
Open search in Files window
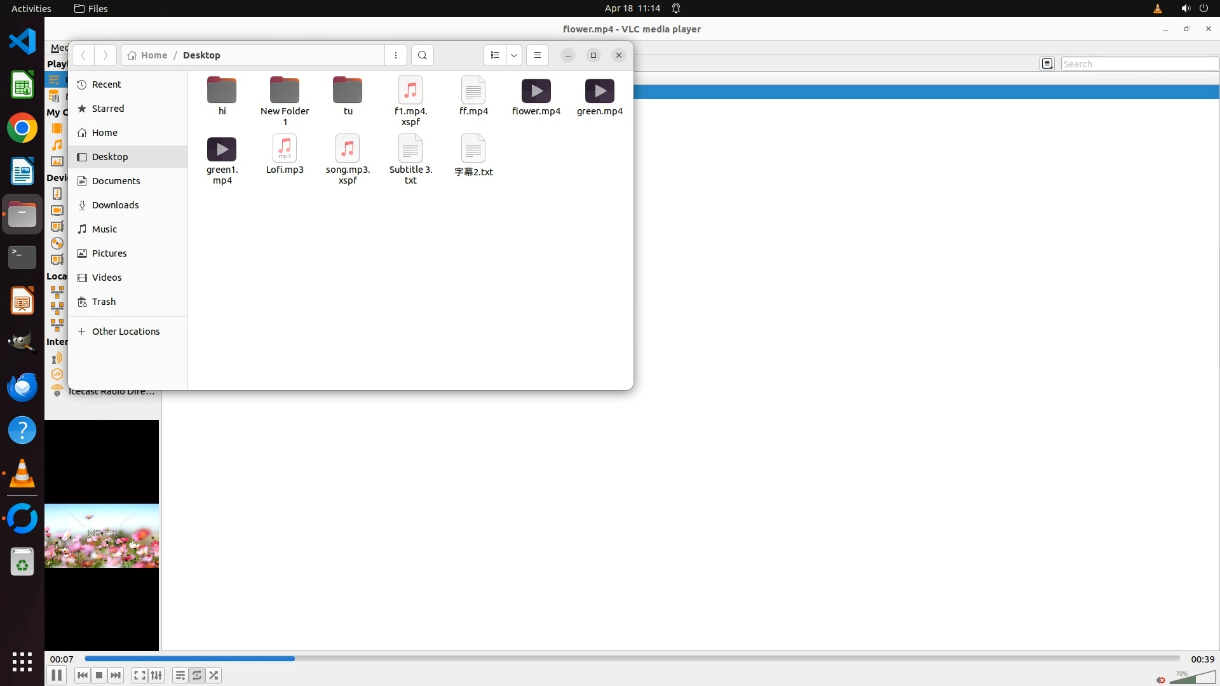click(423, 55)
